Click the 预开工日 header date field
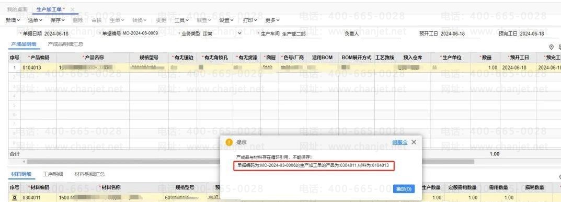The height and width of the screenshot is (202, 561). click(x=460, y=33)
